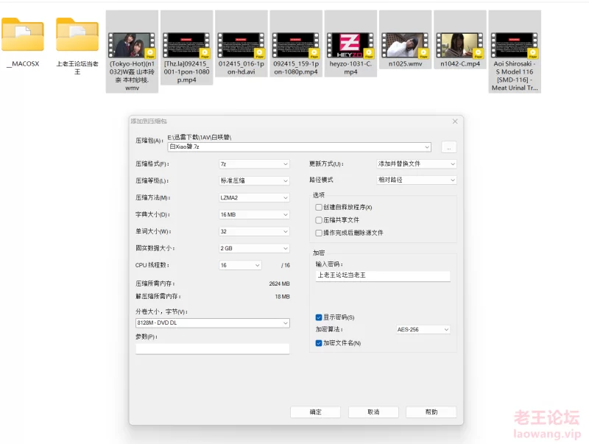Uncheck the show password checkbox
The image size is (589, 444).
point(319,317)
